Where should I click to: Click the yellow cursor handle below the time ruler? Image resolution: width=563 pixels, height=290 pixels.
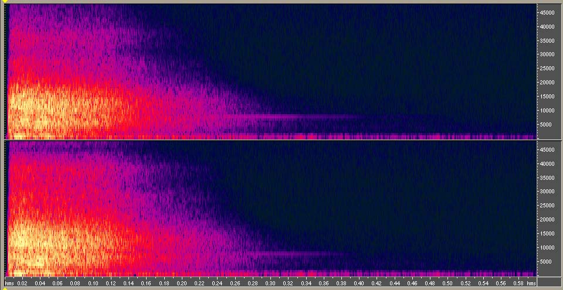click(x=5, y=288)
